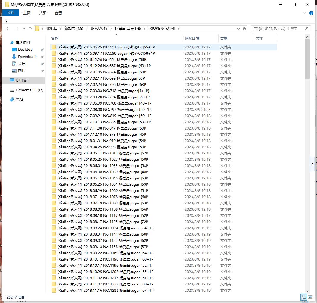The height and width of the screenshot is (303, 317).
Task: Open the 文件 menu tab
Action: pos(11,13)
